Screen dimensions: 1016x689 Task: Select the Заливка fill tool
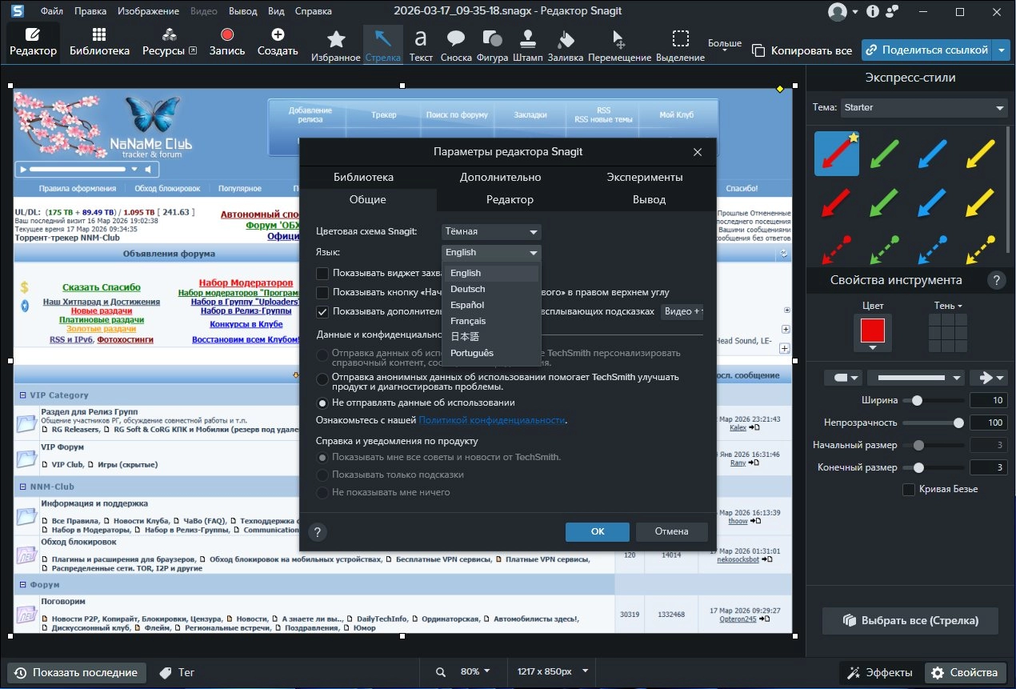(x=566, y=44)
